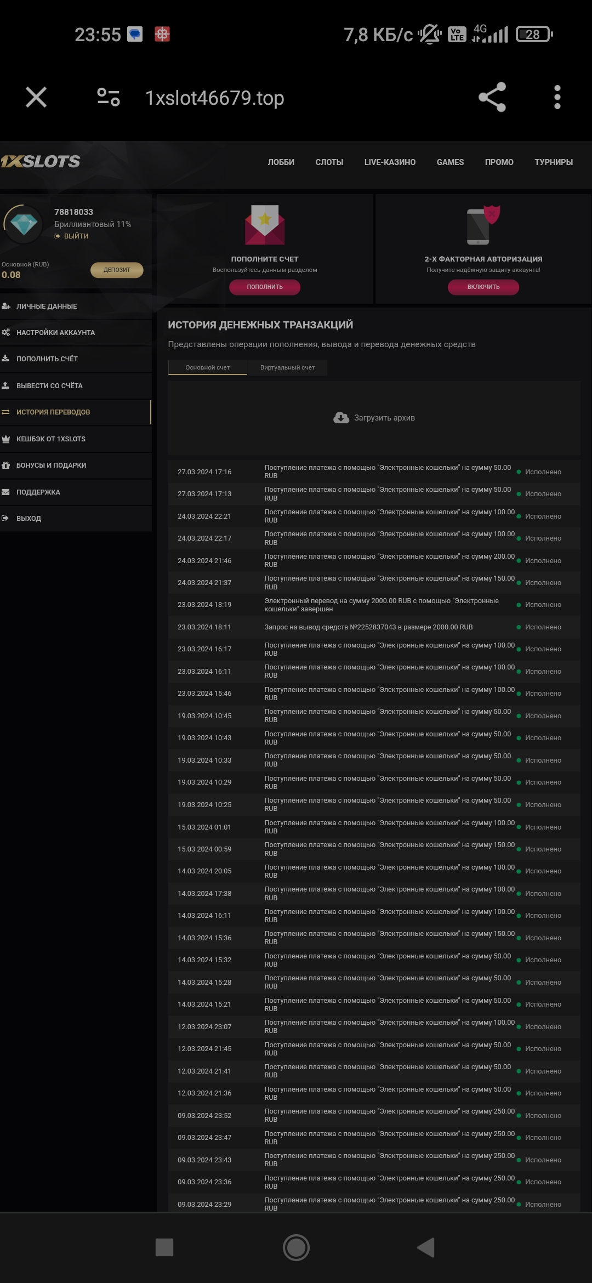Image resolution: width=592 pixels, height=1283 pixels.
Task: Click the phone with shield icon
Action: tap(482, 225)
